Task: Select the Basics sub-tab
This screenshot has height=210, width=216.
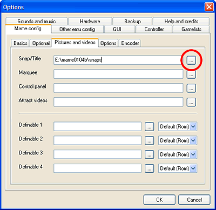Action: point(21,43)
